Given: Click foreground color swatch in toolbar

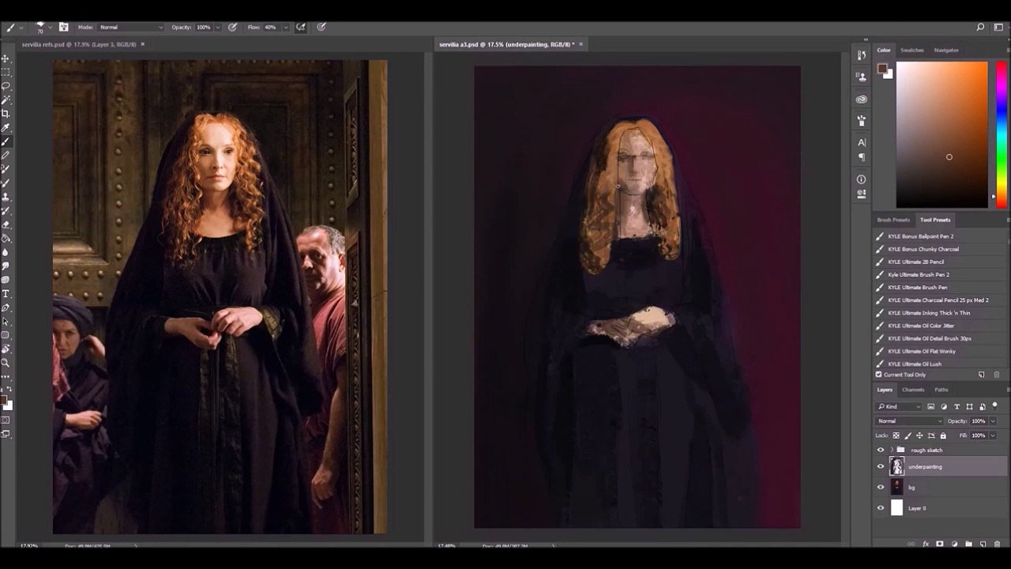Looking at the screenshot, I should (x=4, y=401).
